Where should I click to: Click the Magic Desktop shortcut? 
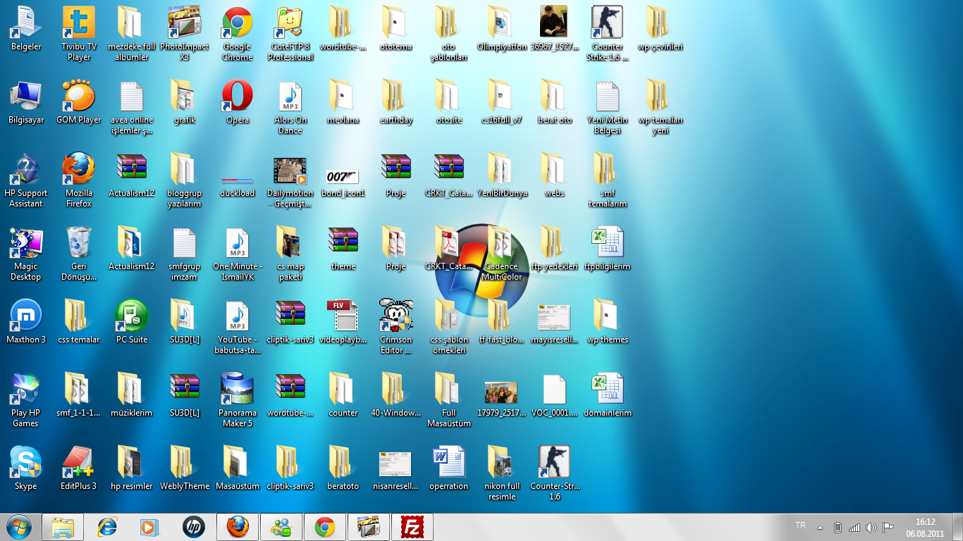(x=26, y=253)
